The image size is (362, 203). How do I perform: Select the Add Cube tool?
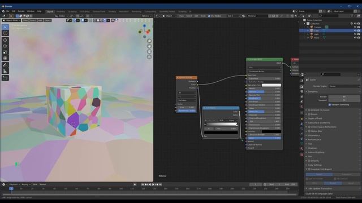(5, 78)
